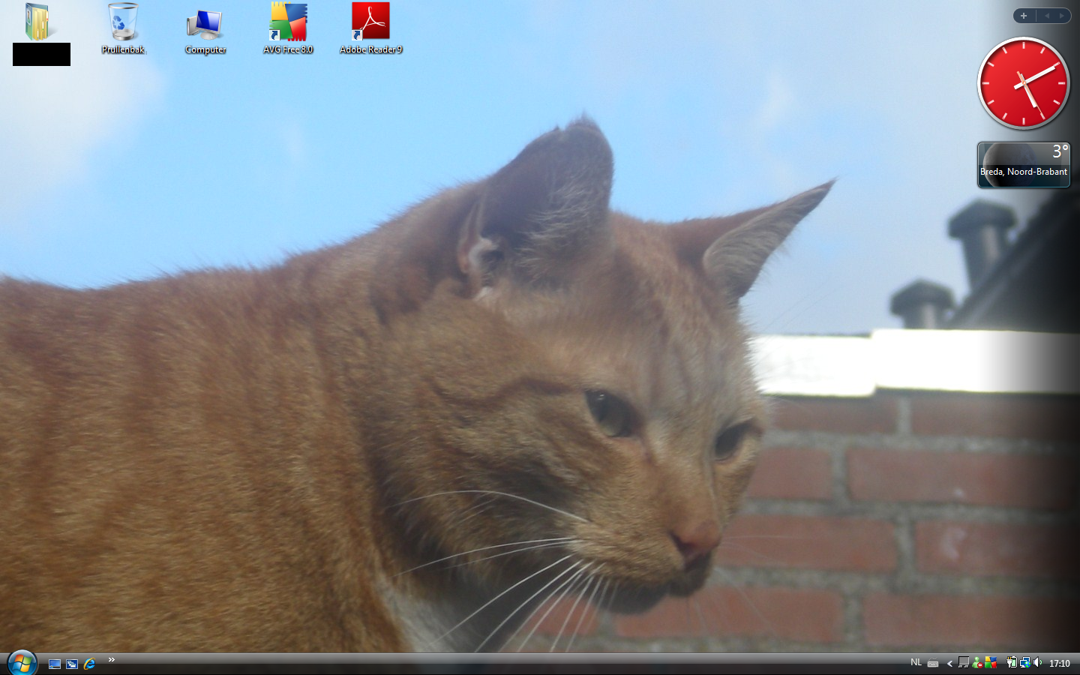Screen dimensions: 1080x675
Task: Add a gadget with the sidebar plus button
Action: (x=1024, y=16)
